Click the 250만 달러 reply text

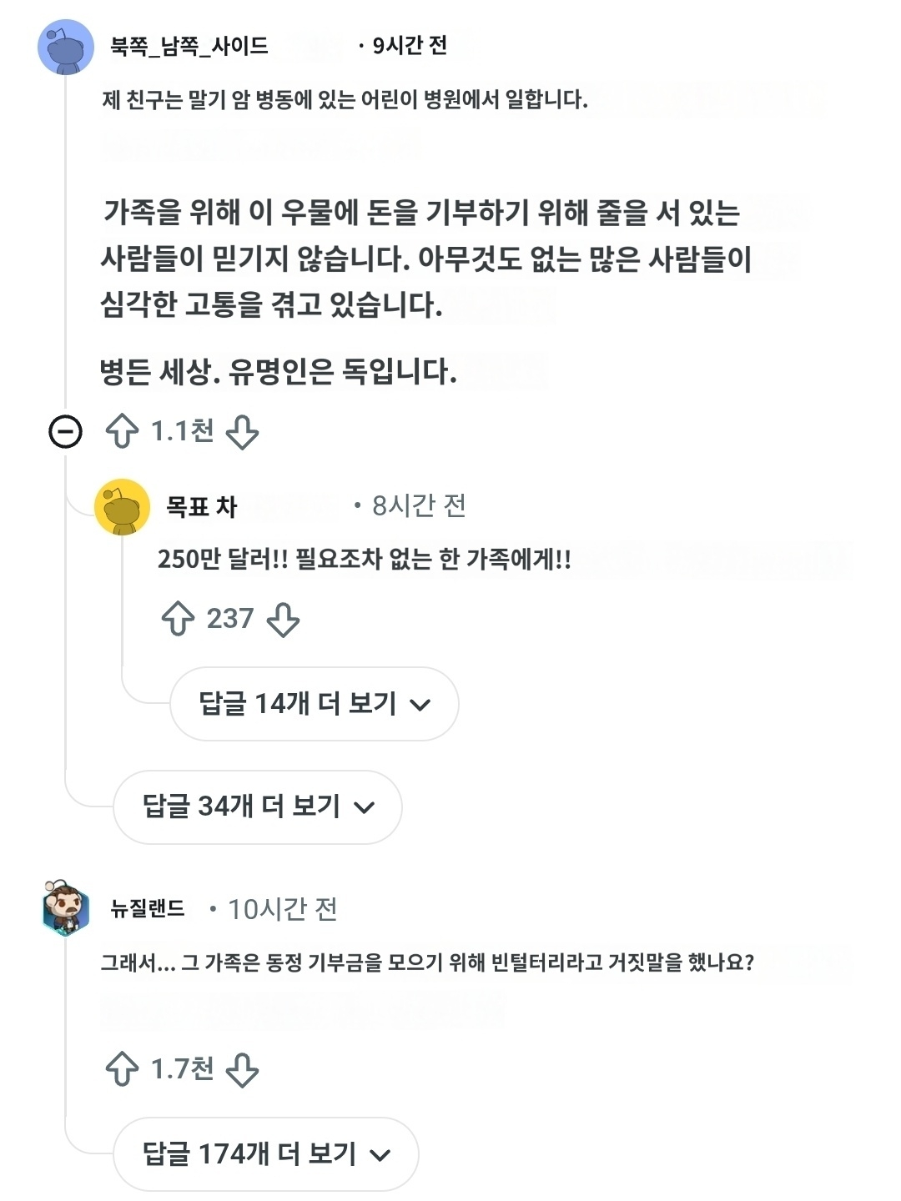pyautogui.click(x=365, y=559)
